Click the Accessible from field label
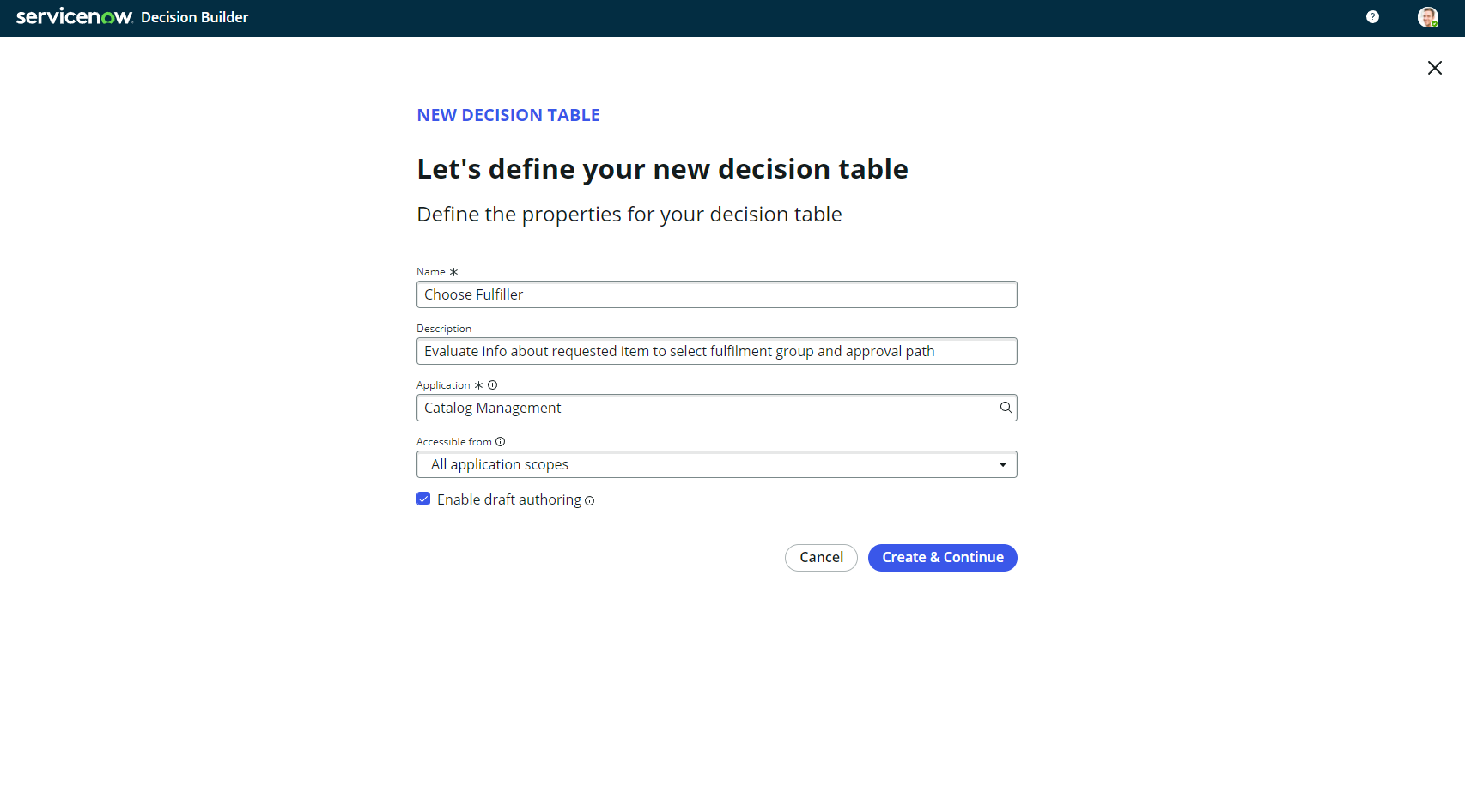Image resolution: width=1465 pixels, height=787 pixels. click(453, 442)
